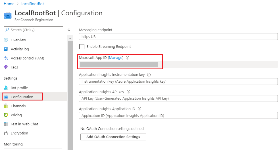This screenshot has width=279, height=150.
Task: Open the ellipsis more options menu
Action: [112, 13]
